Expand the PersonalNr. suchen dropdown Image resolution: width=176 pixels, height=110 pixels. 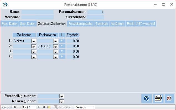62,96
